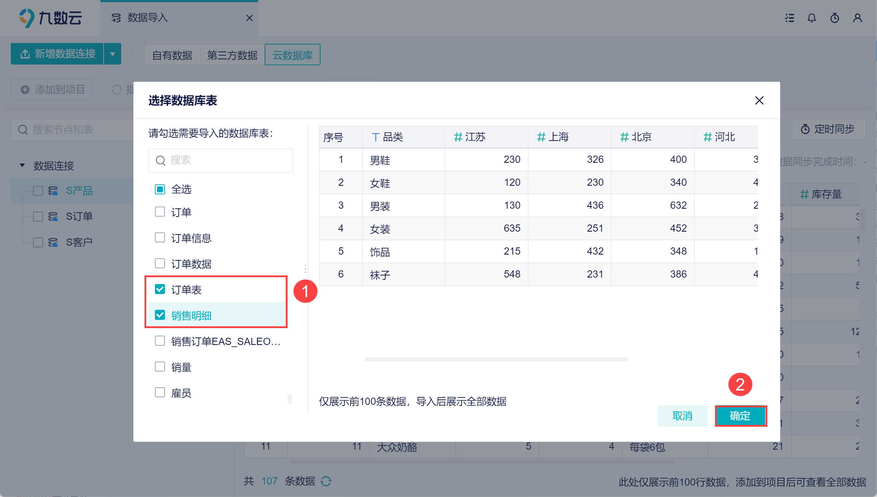Check the 销量 table checkbox
877x497 pixels.
click(x=160, y=366)
